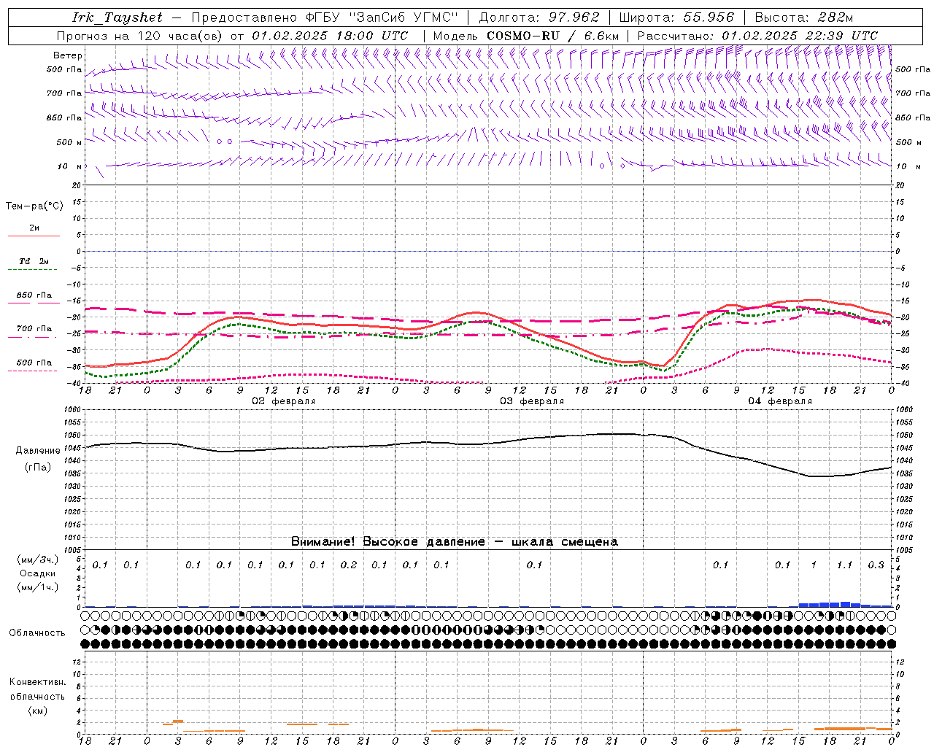Click the Тем-ра(°C) axis title
Screen dimensions: 934x747
tap(34, 206)
